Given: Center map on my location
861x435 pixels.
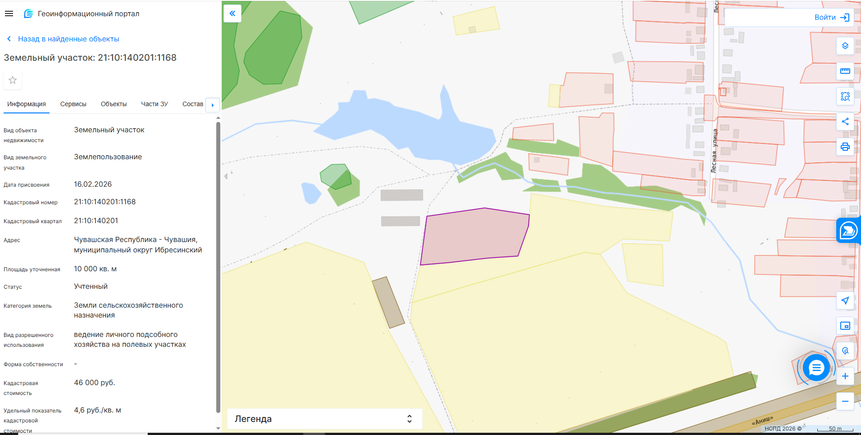Looking at the screenshot, I should click(845, 300).
